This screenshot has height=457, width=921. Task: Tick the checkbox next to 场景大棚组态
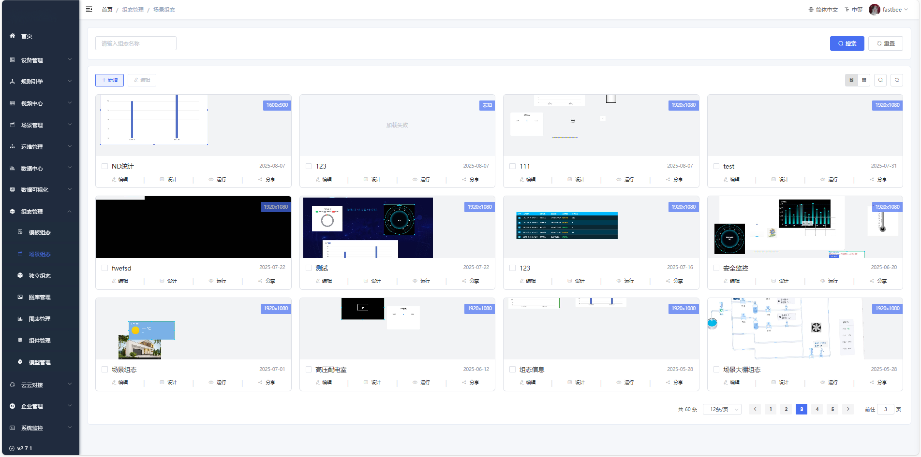[716, 370]
